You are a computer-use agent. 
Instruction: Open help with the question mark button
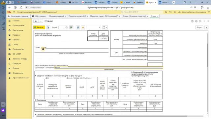(x=206, y=27)
